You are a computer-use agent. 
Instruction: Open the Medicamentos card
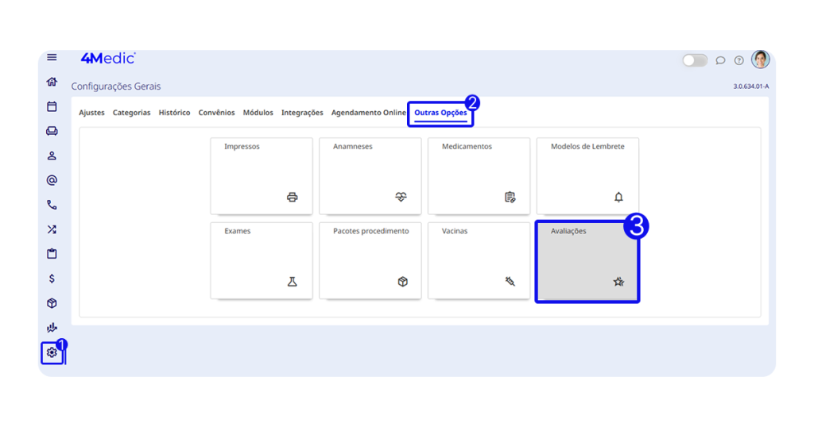click(479, 175)
